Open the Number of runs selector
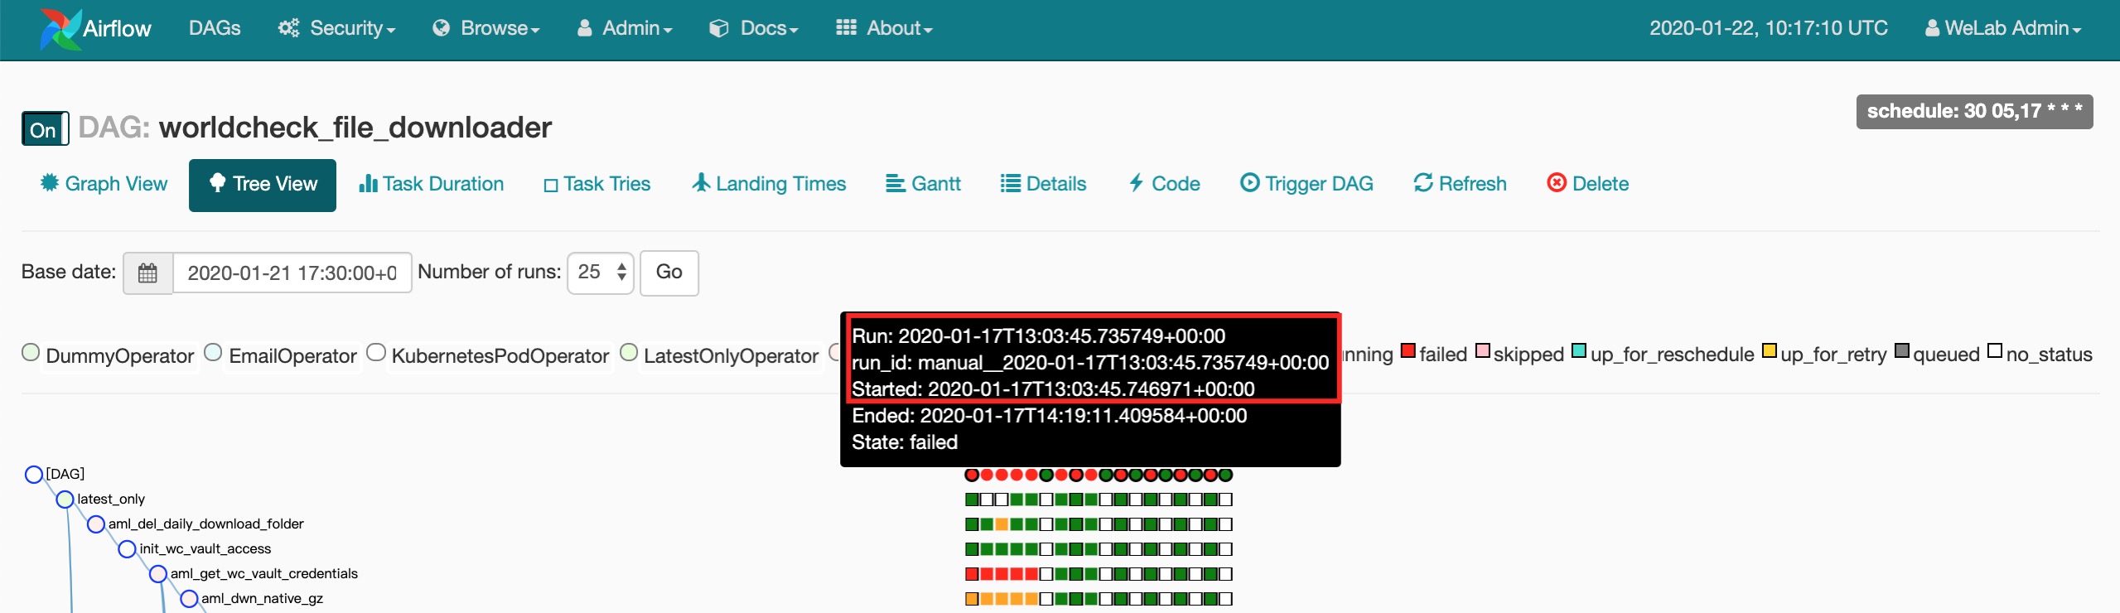This screenshot has width=2120, height=613. (x=600, y=273)
